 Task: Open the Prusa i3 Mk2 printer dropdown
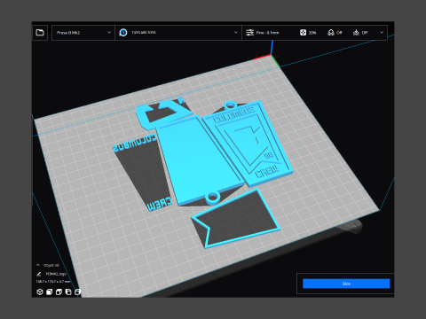(x=83, y=33)
